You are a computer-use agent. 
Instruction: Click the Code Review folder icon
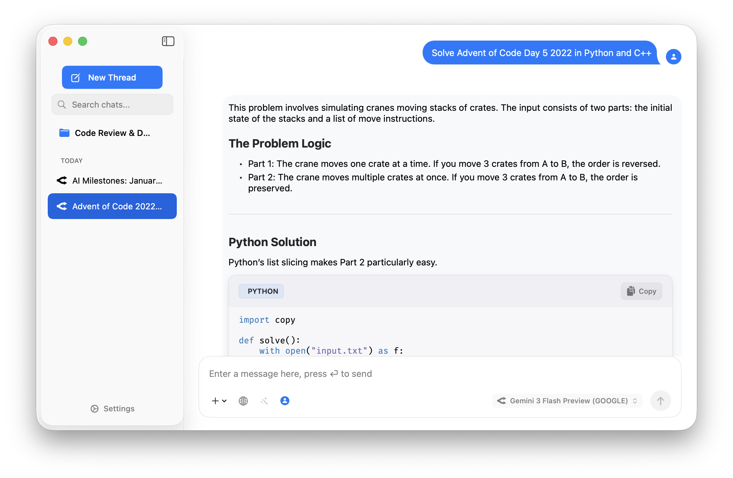[x=65, y=133]
